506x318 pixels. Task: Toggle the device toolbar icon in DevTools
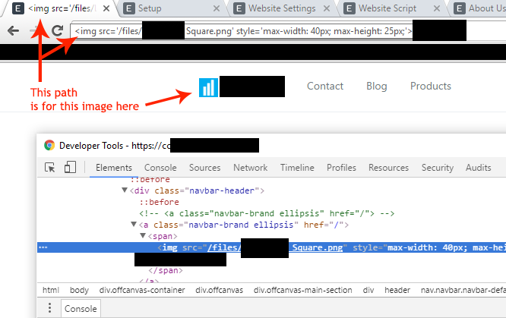(x=70, y=168)
